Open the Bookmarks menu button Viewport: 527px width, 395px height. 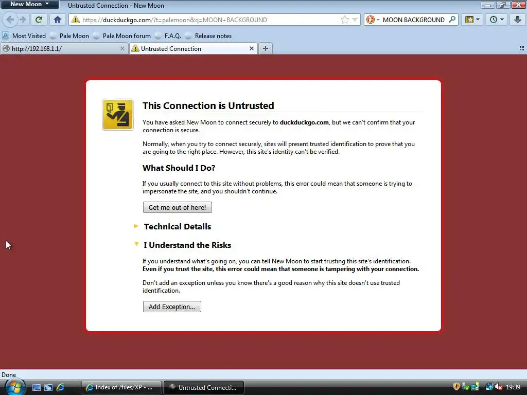coord(472,20)
